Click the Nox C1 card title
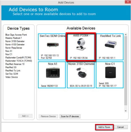 click(110, 64)
